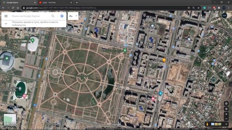This screenshot has width=232, height=130.
Task: Select the Aura Verde orange marker
Action: (164, 60)
